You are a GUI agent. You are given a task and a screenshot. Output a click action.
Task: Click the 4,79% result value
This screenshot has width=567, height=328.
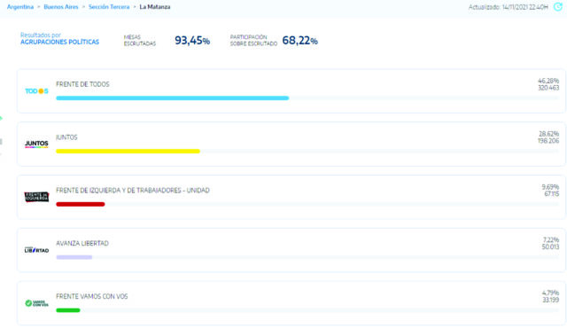point(550,293)
